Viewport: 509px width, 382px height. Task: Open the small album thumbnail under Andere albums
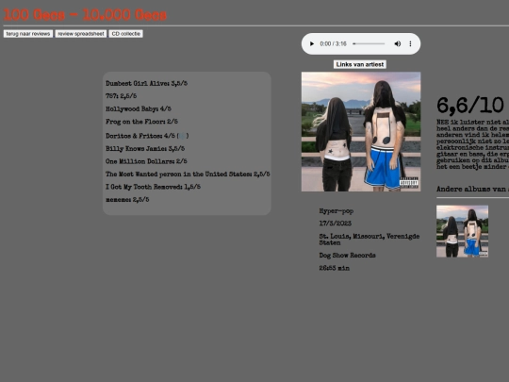point(462,231)
